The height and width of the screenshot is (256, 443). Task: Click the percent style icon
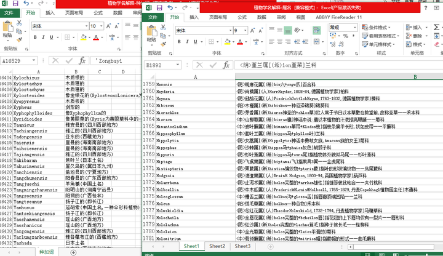pyautogui.click(x=346, y=36)
